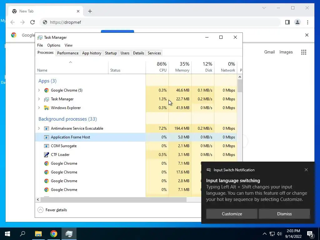Click the CTF Loader pen icon
This screenshot has width=320, height=240.
tap(47, 155)
